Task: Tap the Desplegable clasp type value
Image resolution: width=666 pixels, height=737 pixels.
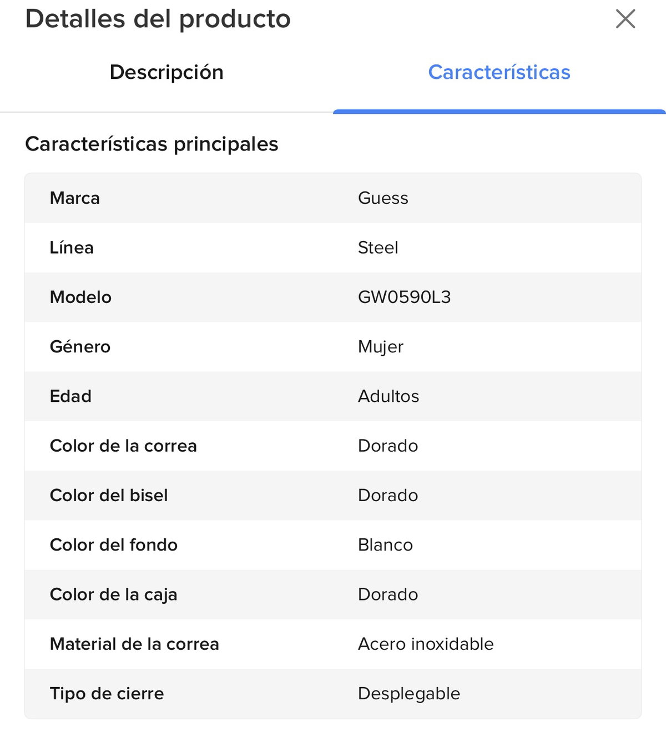Action: [409, 693]
